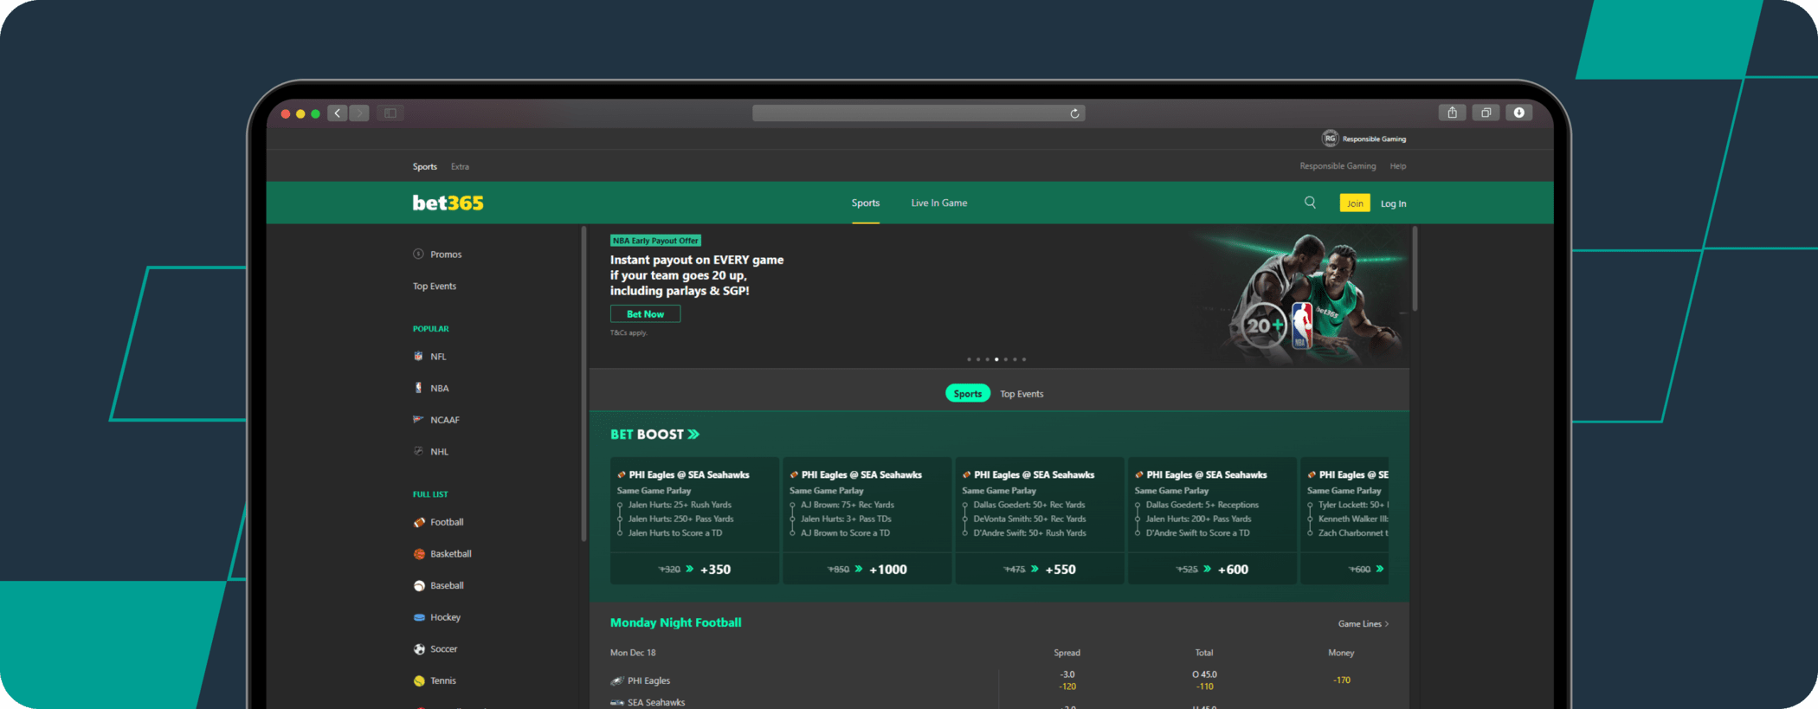This screenshot has width=1818, height=709.
Task: Open the browser share icon
Action: (x=1452, y=113)
